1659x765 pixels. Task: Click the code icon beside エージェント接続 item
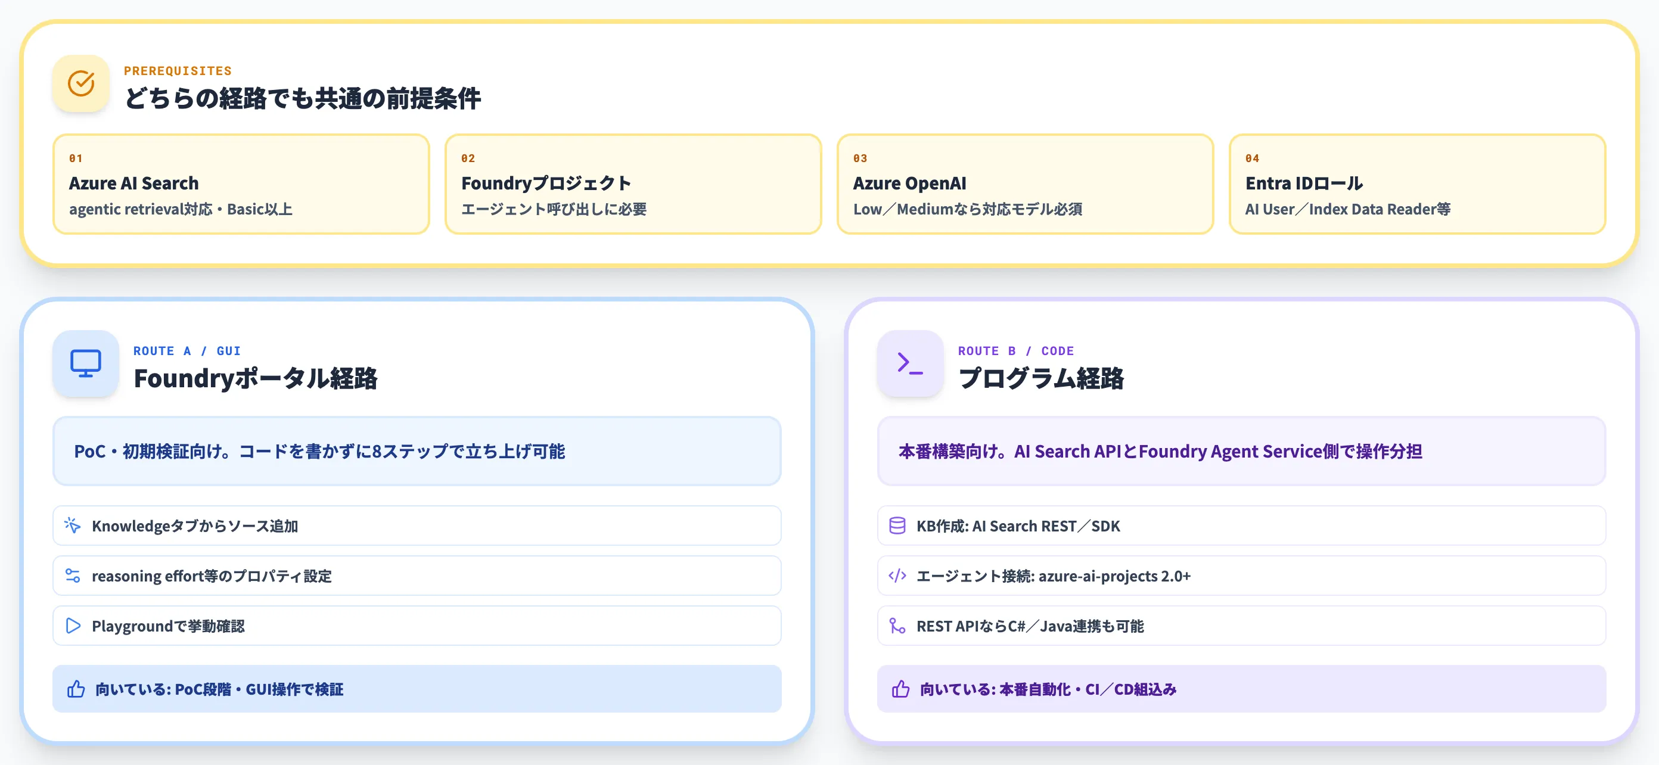point(897,575)
